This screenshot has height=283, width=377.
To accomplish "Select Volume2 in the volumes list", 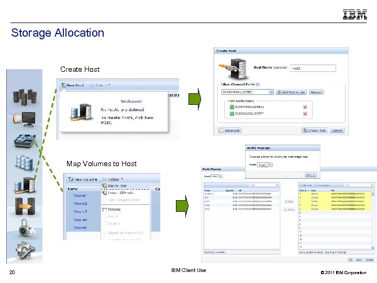I will click(80, 203).
